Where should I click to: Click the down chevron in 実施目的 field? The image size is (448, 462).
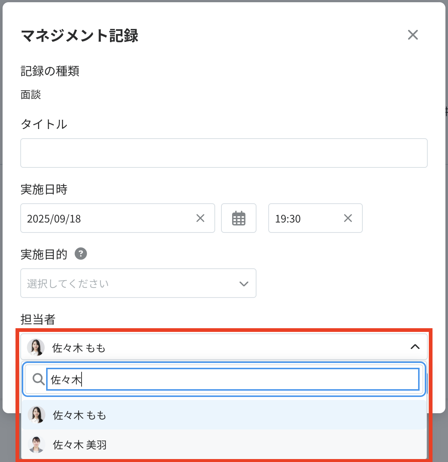(x=244, y=284)
